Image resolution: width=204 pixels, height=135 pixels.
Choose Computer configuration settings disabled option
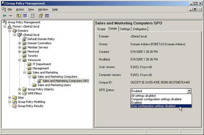(161, 99)
